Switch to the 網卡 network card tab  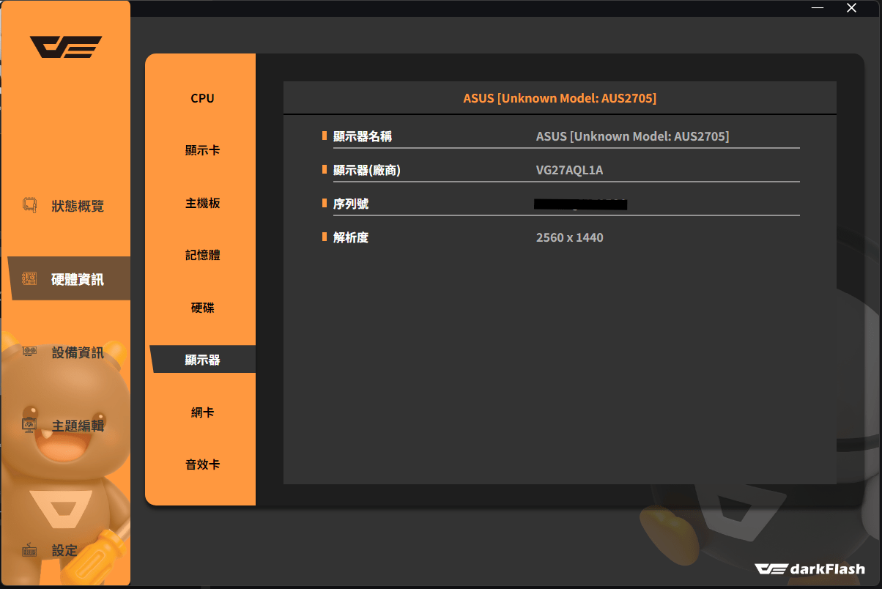click(202, 412)
